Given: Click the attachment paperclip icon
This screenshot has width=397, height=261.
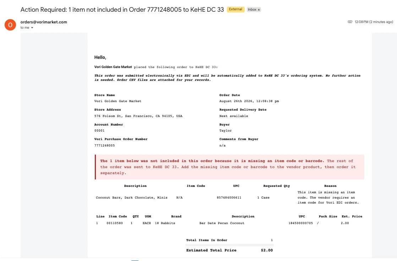Looking at the screenshot, I should [x=350, y=22].
